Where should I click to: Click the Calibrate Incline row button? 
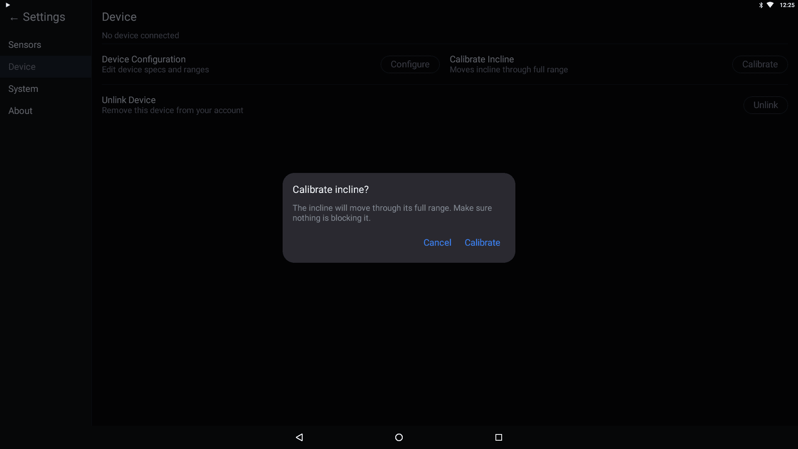pyautogui.click(x=759, y=64)
